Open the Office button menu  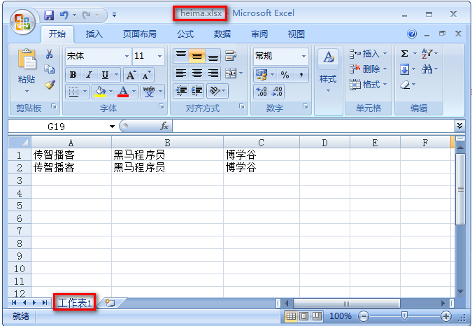tap(22, 22)
